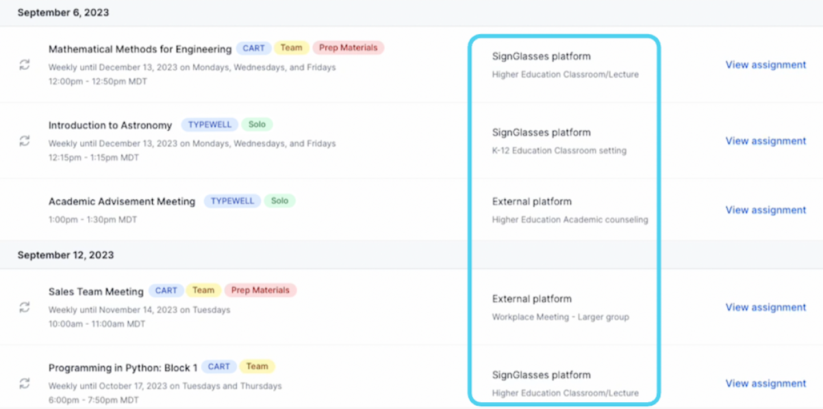The image size is (823, 409).
Task: Click Prep Materials tag on Sales Team Meeting
Action: point(260,290)
